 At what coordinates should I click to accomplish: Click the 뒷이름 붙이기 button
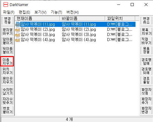[8, 50]
